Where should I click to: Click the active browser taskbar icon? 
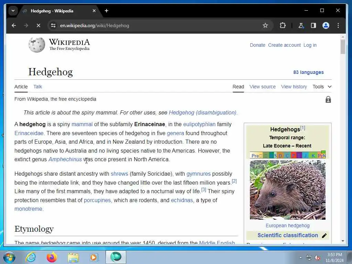(x=115, y=257)
